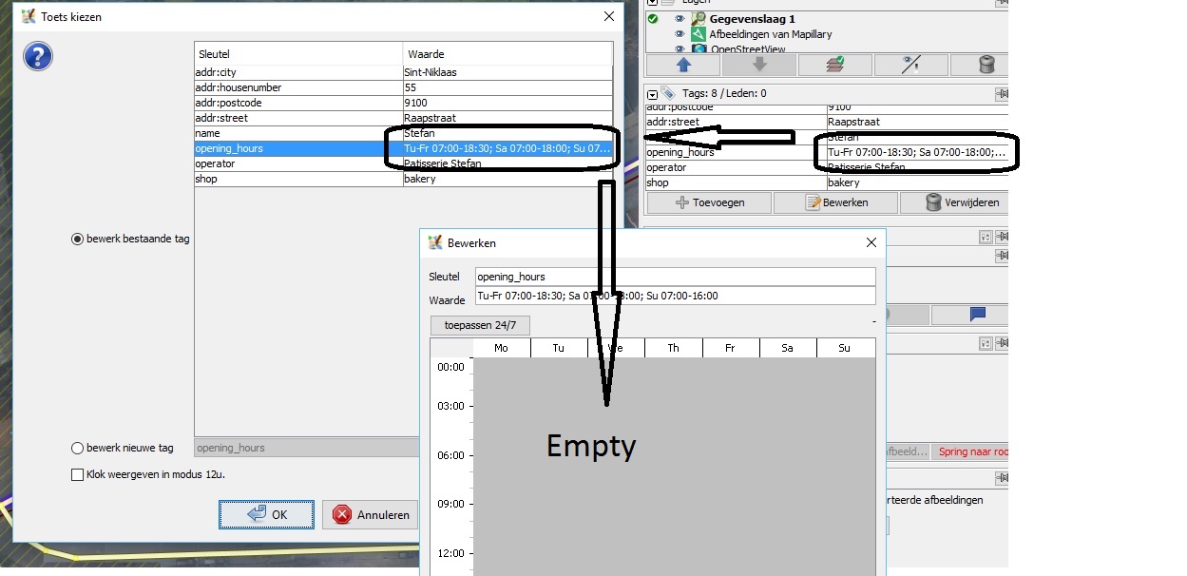1187x576 pixels.
Task: Click the Waarde field in the Bewerken dialog
Action: (675, 296)
